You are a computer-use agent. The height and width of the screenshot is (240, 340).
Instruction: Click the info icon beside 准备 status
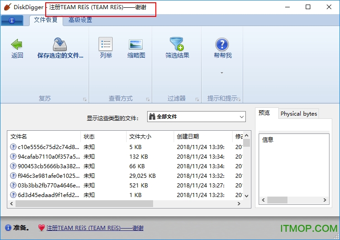tap(8, 228)
